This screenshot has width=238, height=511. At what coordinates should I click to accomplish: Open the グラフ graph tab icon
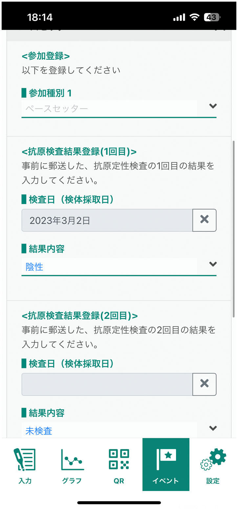72,459
